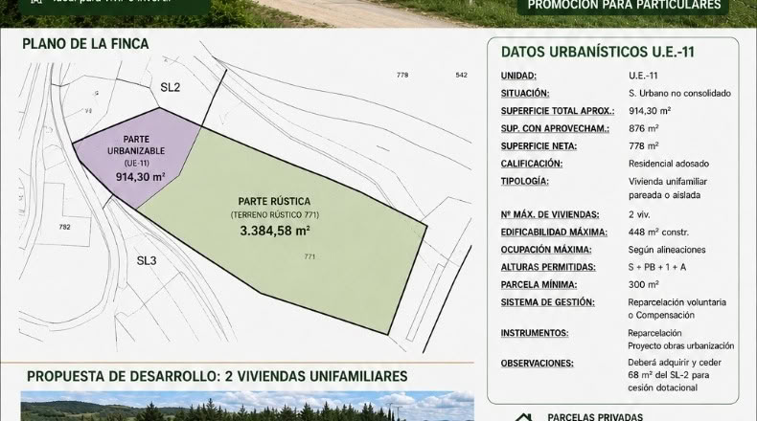757x421 pixels.
Task: Click the 'SL2' map label
Action: [170, 87]
